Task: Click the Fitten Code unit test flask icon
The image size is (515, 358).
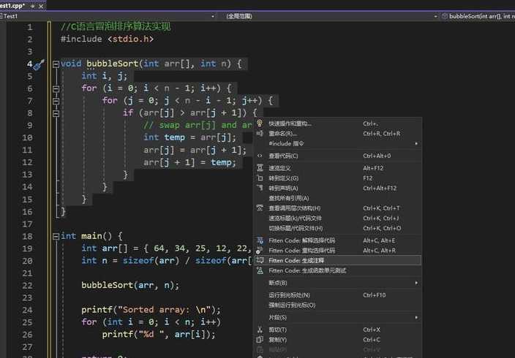Action: [260, 270]
